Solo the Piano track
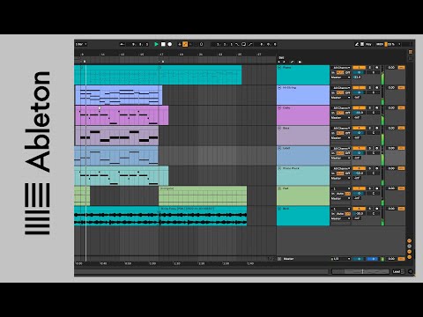423x317 pixels. point(370,68)
